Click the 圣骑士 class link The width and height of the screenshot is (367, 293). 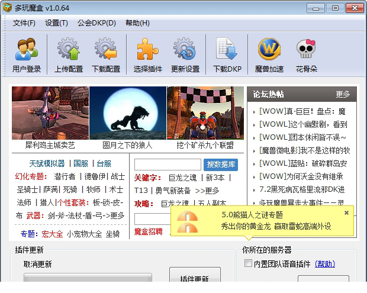point(27,189)
